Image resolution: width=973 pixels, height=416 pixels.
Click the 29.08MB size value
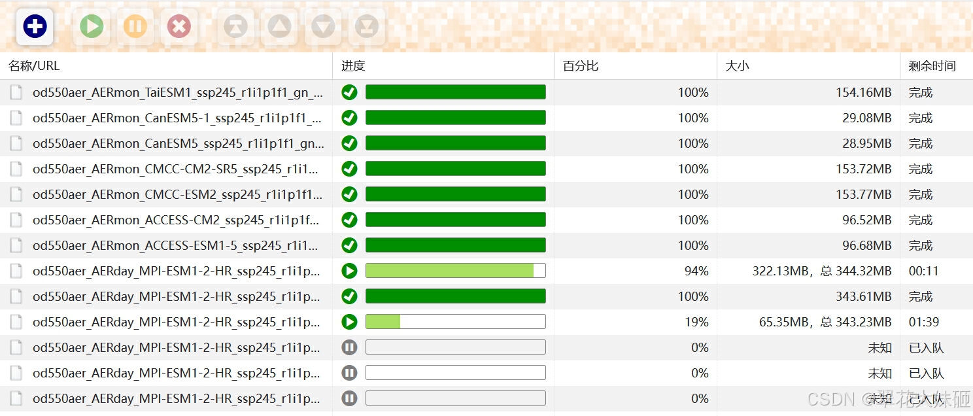867,118
